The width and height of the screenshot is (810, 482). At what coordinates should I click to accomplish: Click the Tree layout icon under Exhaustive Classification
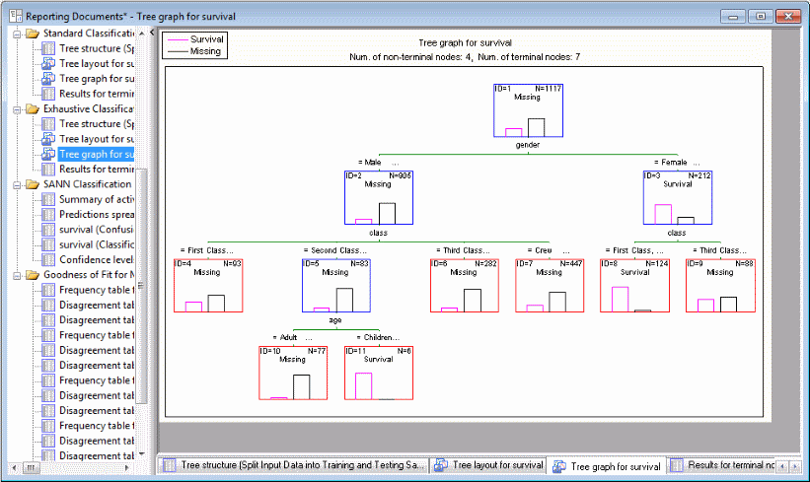(48, 139)
